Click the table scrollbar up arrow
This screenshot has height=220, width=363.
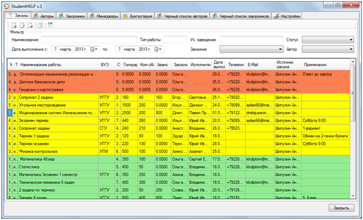(353, 62)
